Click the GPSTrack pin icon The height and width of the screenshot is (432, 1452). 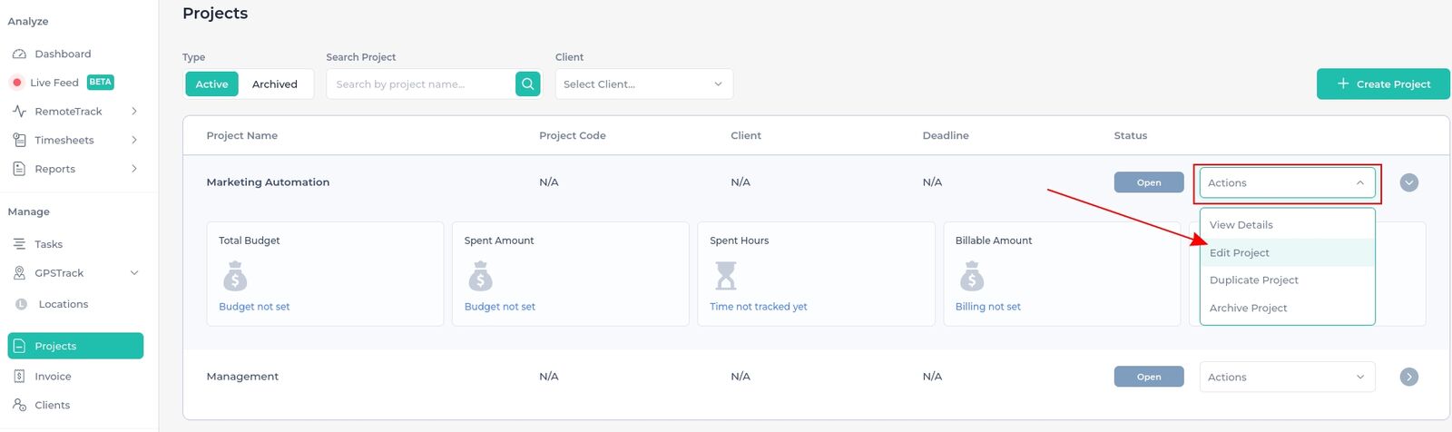point(19,273)
